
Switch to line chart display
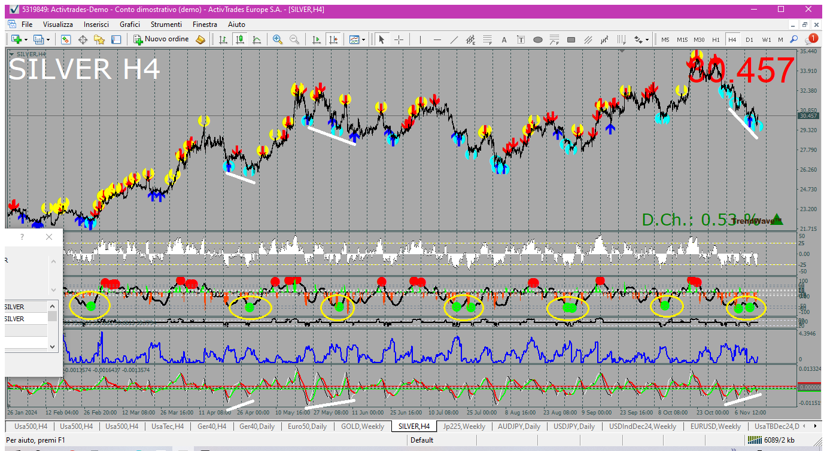pyautogui.click(x=257, y=39)
